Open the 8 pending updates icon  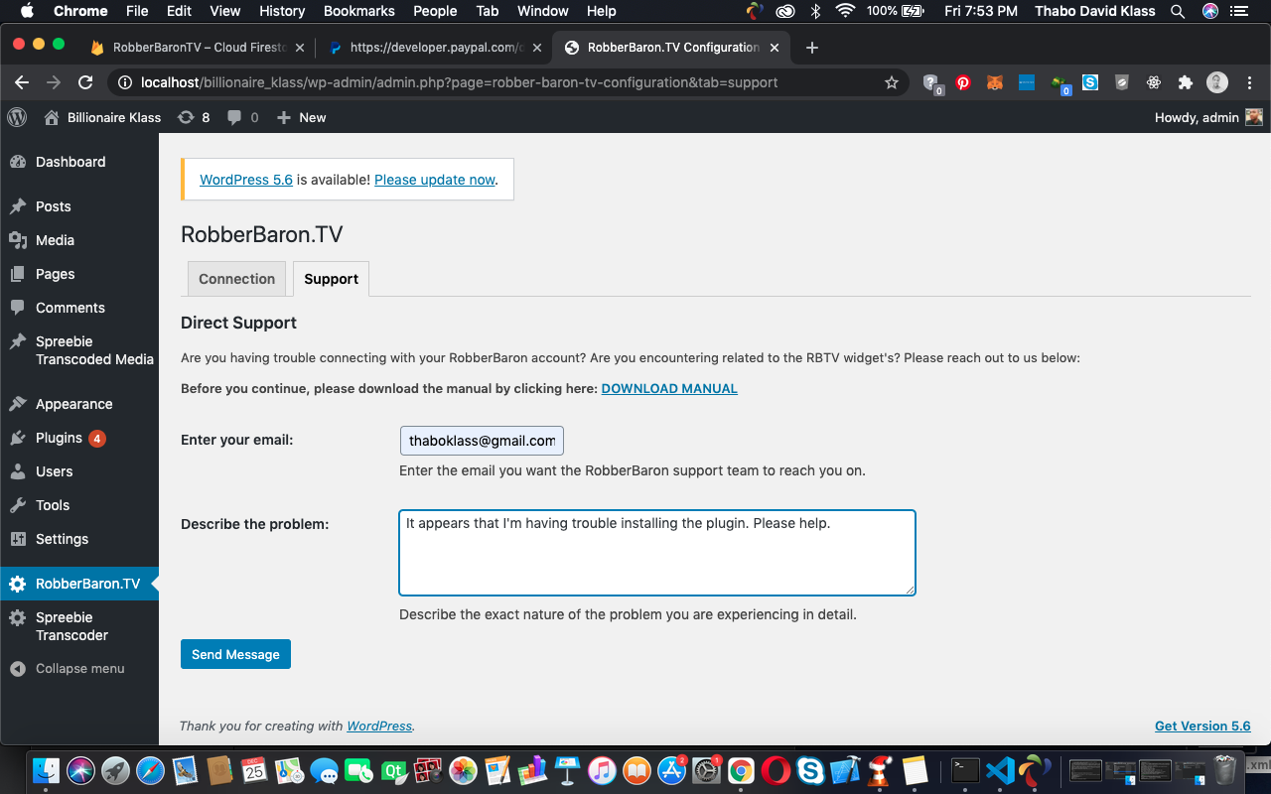point(194,117)
